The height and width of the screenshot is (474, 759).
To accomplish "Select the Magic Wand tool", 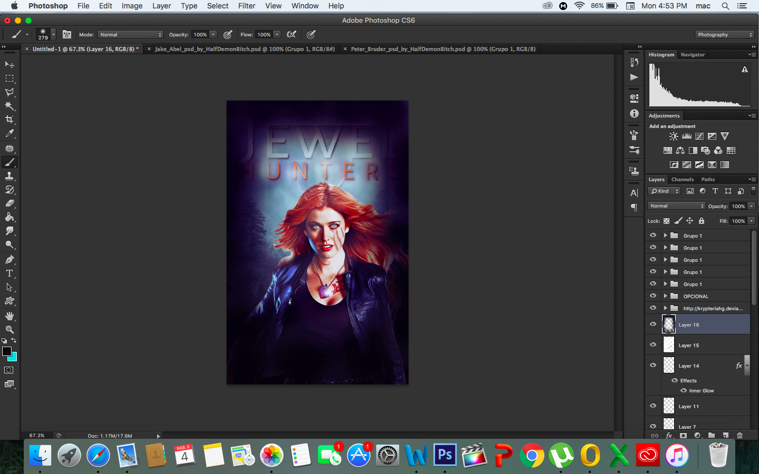I will pyautogui.click(x=9, y=106).
